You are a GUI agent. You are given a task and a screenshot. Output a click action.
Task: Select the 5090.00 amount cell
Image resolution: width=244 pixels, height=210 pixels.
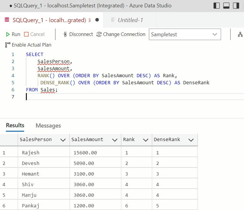(95, 163)
